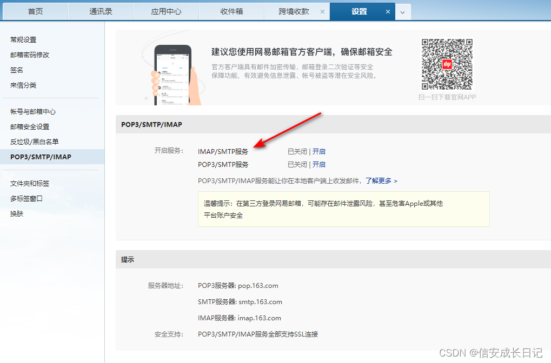This screenshot has height=363, width=551.
Task: Click 开启 for IMAP/SMTP服务
Action: tap(318, 151)
